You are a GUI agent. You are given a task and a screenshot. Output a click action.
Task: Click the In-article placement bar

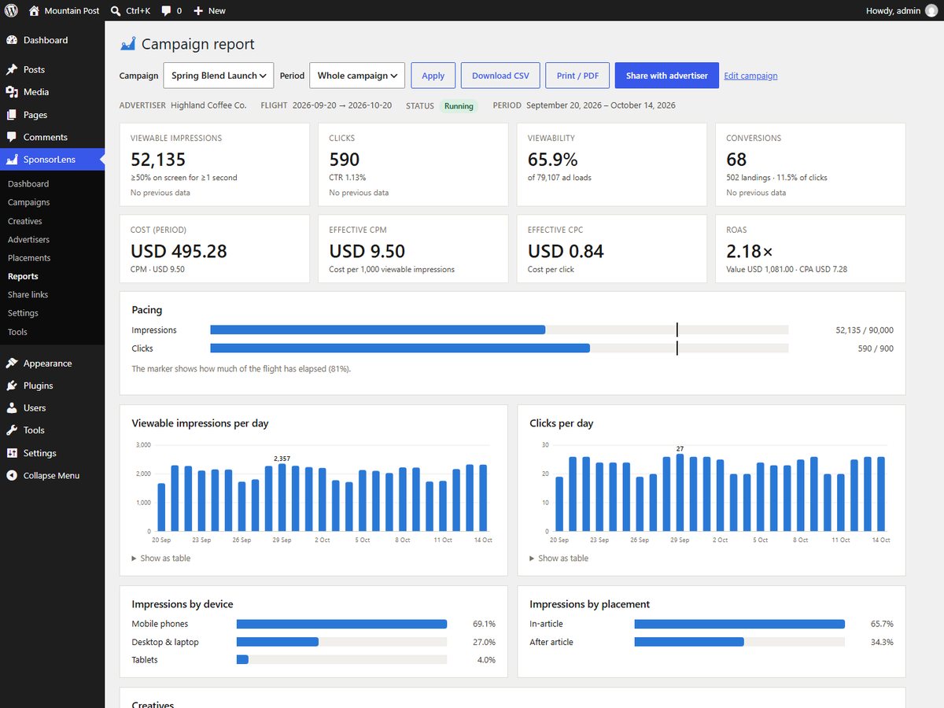click(x=739, y=624)
